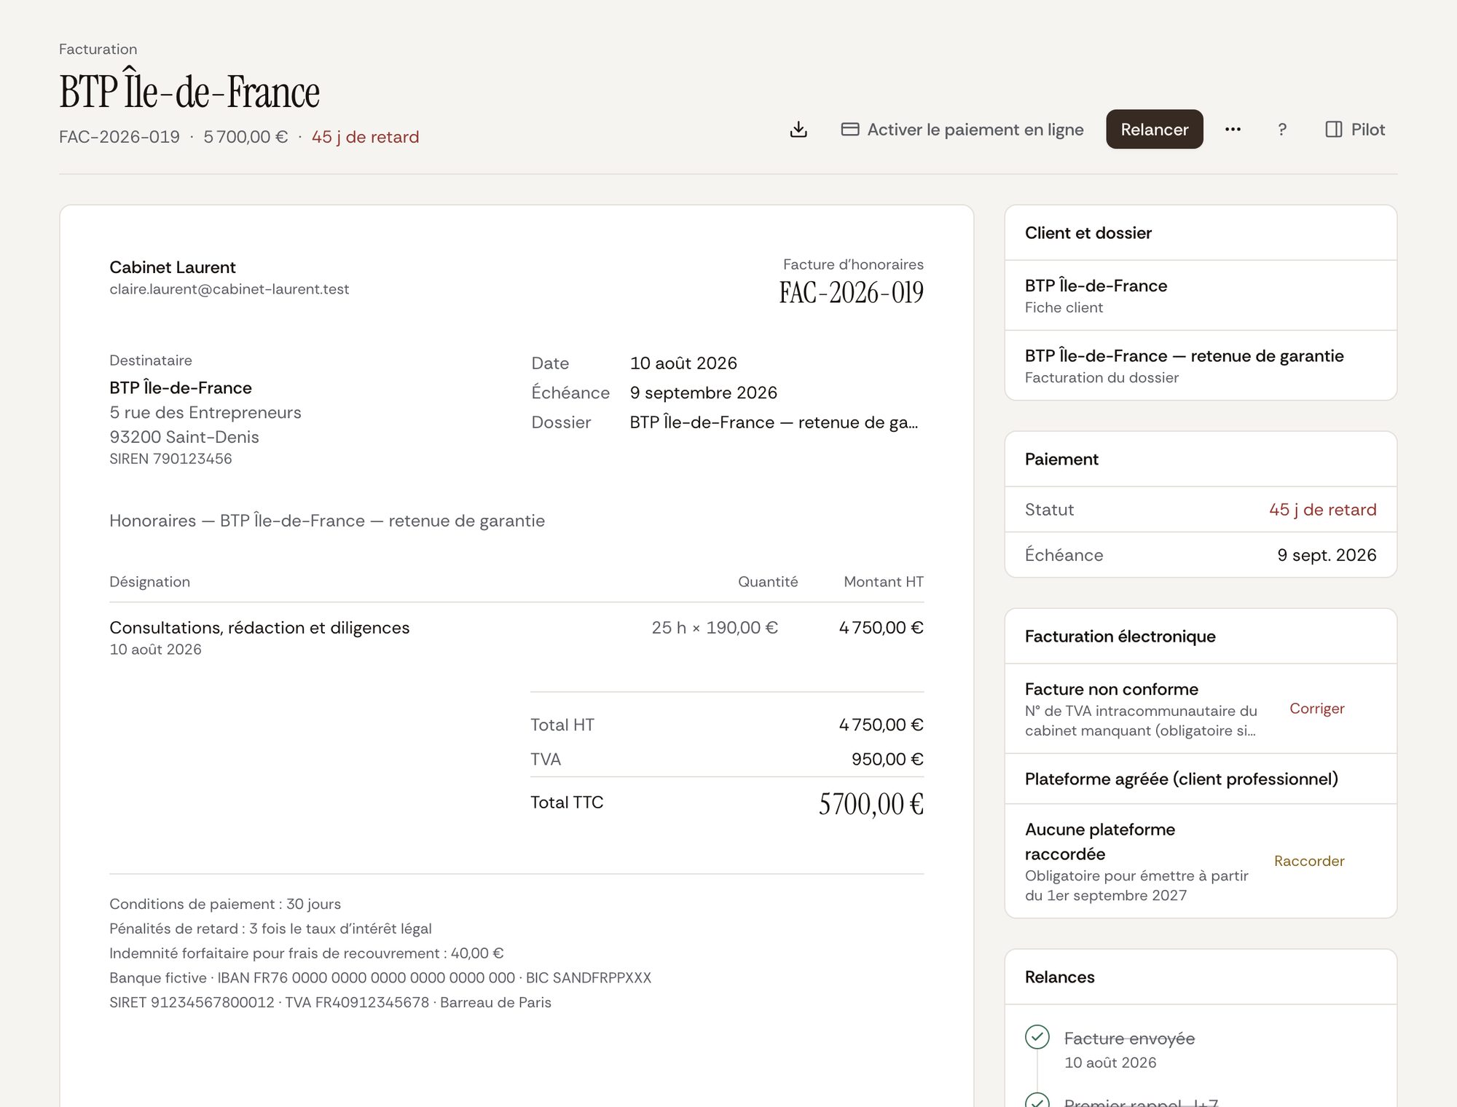Activate online payment via Activer le paiement en ligne
Screen dimensions: 1457x1107
tap(962, 130)
